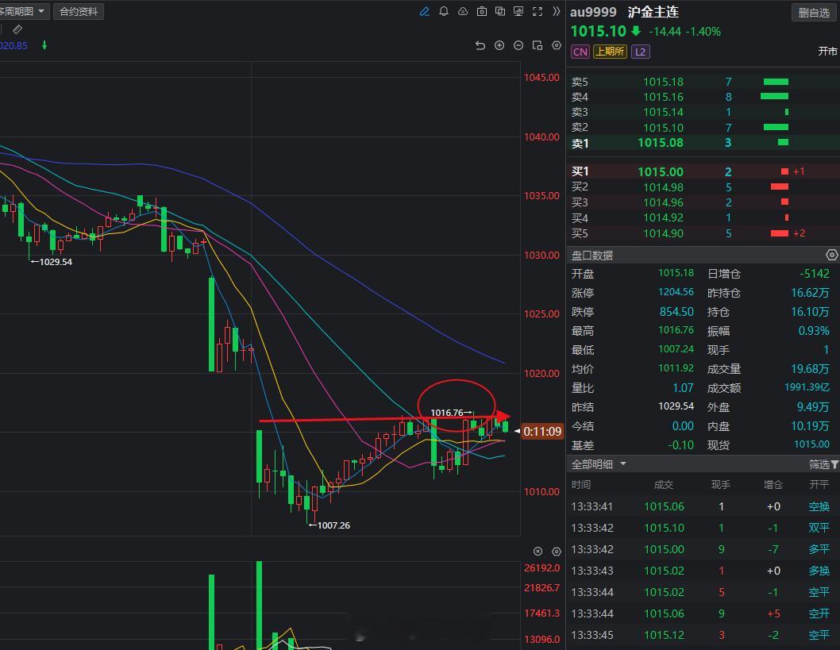This screenshot has width=840, height=650.
Task: Click the undo arrow above the chart
Action: tap(480, 45)
